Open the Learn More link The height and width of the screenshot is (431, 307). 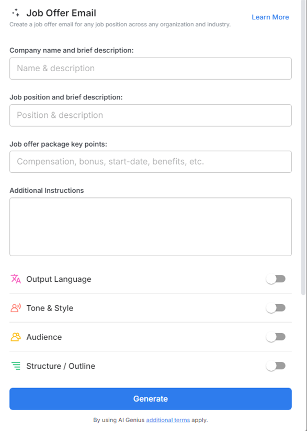pos(270,17)
